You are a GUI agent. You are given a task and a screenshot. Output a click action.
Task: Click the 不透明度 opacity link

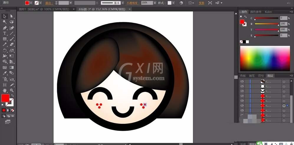(133, 3)
